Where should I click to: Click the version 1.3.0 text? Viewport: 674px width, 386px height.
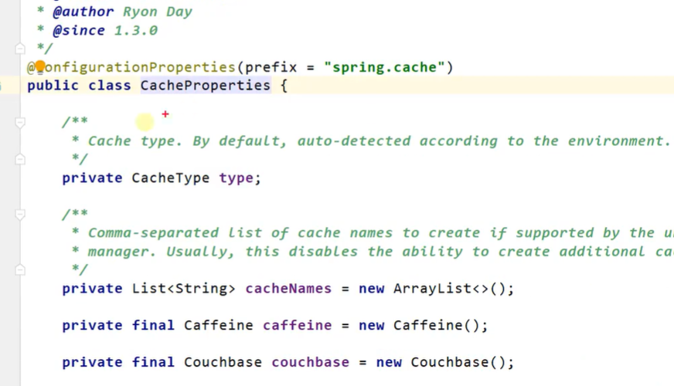[136, 30]
